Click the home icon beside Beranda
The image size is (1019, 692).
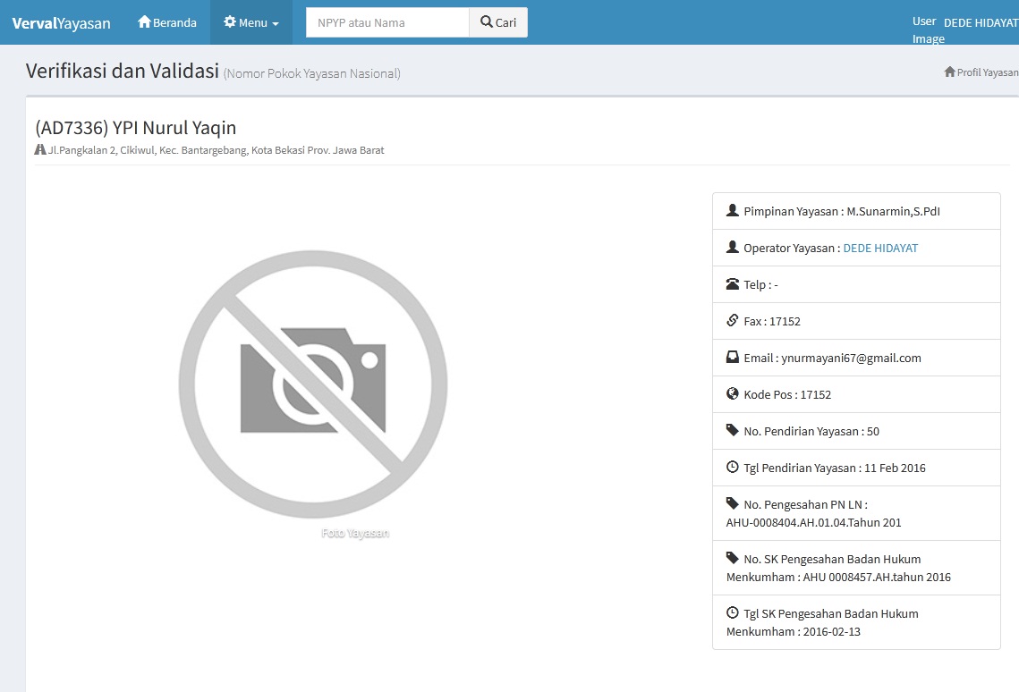pyautogui.click(x=144, y=22)
